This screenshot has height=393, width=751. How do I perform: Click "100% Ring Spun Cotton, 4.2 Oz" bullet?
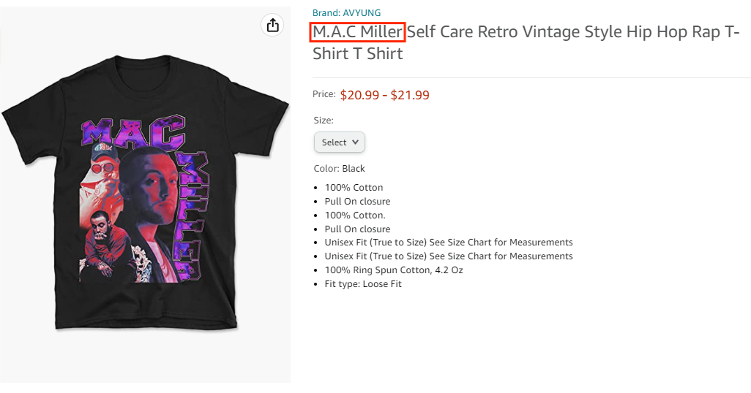pos(394,270)
